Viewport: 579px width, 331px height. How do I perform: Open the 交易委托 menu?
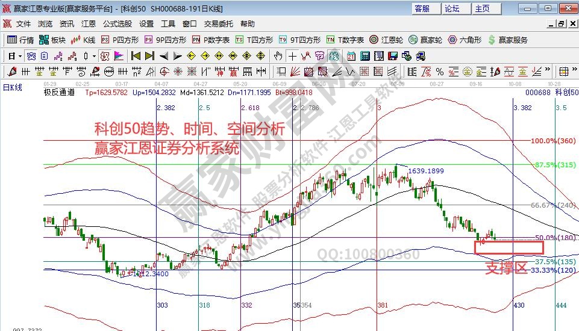coord(218,24)
